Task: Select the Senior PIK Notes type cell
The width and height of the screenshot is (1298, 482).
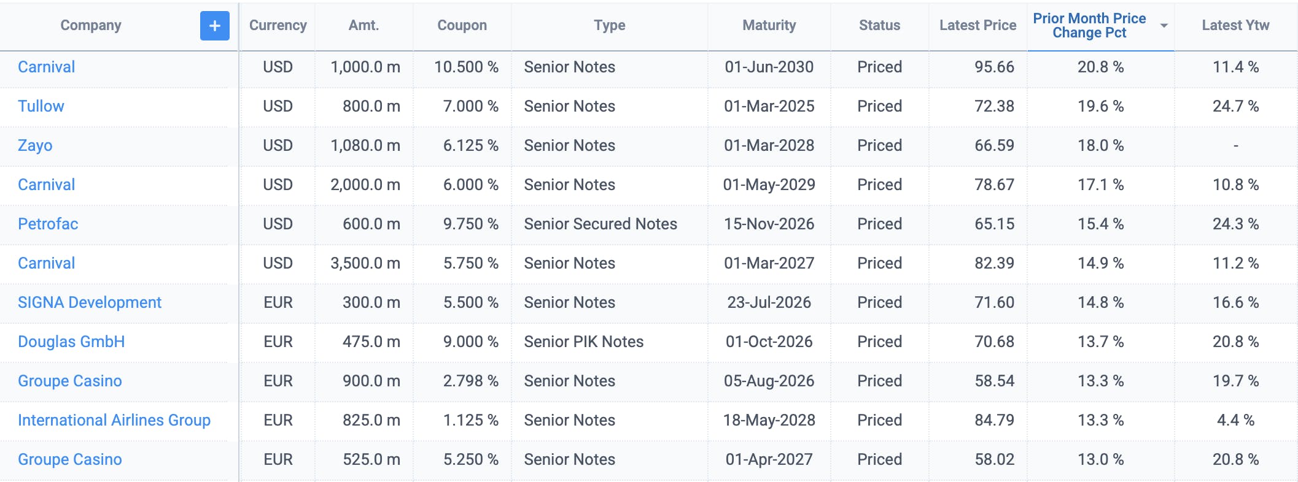Action: click(x=584, y=342)
